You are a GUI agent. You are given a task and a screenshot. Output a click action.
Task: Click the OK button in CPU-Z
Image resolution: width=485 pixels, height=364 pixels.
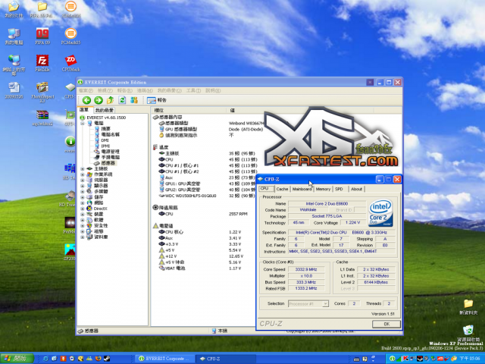click(386, 324)
